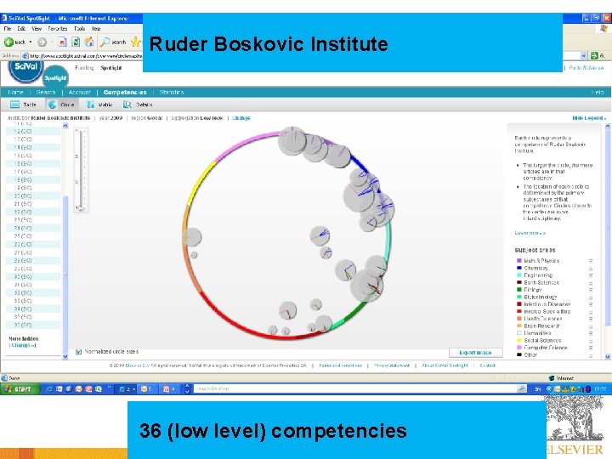Click the Change link after aggregation
This screenshot has width=612, height=459.
pyautogui.click(x=241, y=118)
